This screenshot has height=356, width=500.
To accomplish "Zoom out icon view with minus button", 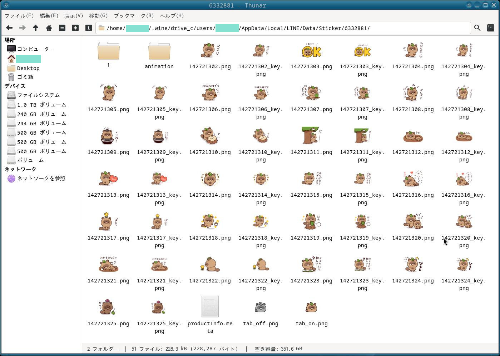I will pos(62,28).
